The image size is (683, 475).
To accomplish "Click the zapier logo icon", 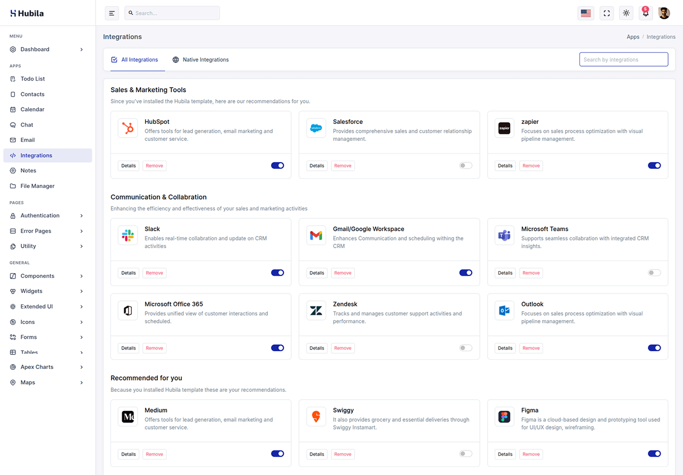I will click(x=505, y=128).
